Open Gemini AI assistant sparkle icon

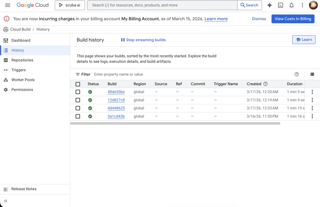tap(270, 5)
